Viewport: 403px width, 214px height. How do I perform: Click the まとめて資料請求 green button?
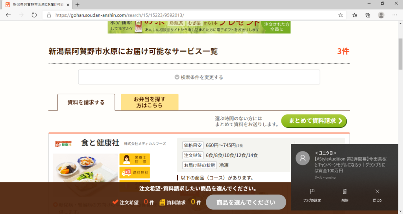click(314, 121)
